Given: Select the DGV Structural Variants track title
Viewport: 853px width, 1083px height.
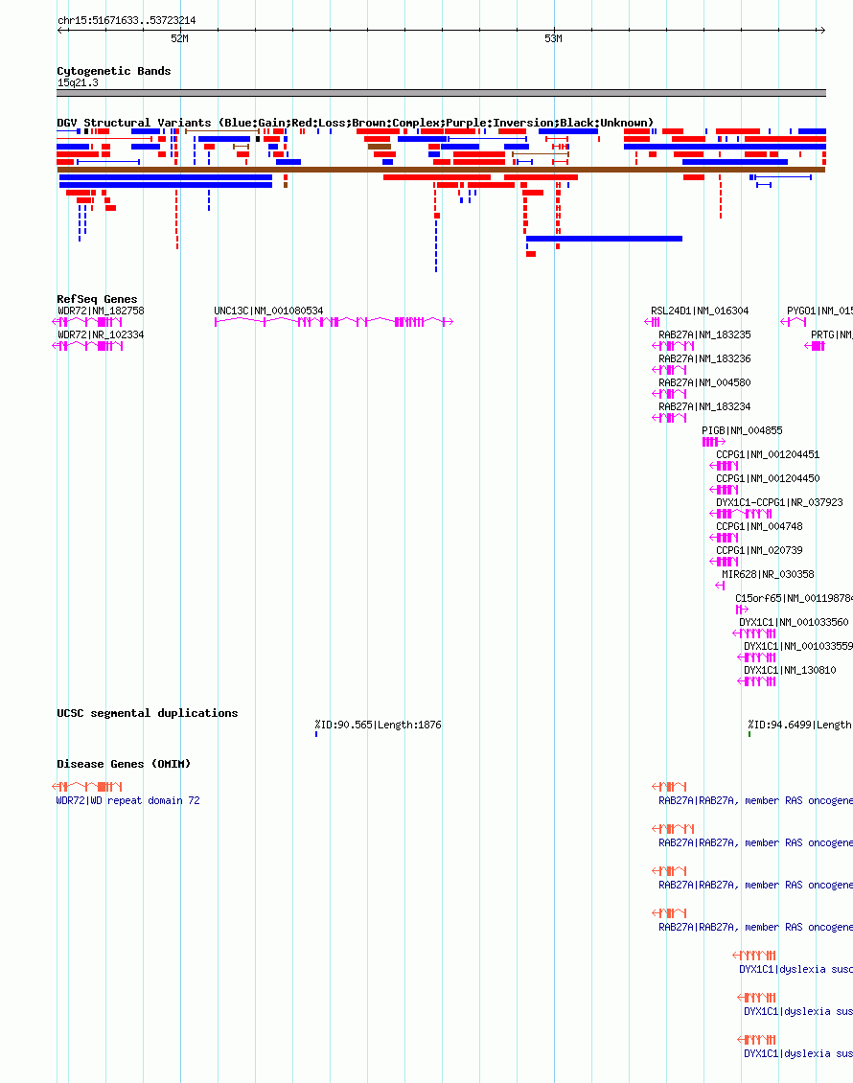Looking at the screenshot, I should pos(355,123).
